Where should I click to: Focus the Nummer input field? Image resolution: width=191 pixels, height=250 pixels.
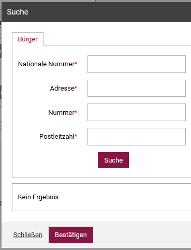(137, 112)
